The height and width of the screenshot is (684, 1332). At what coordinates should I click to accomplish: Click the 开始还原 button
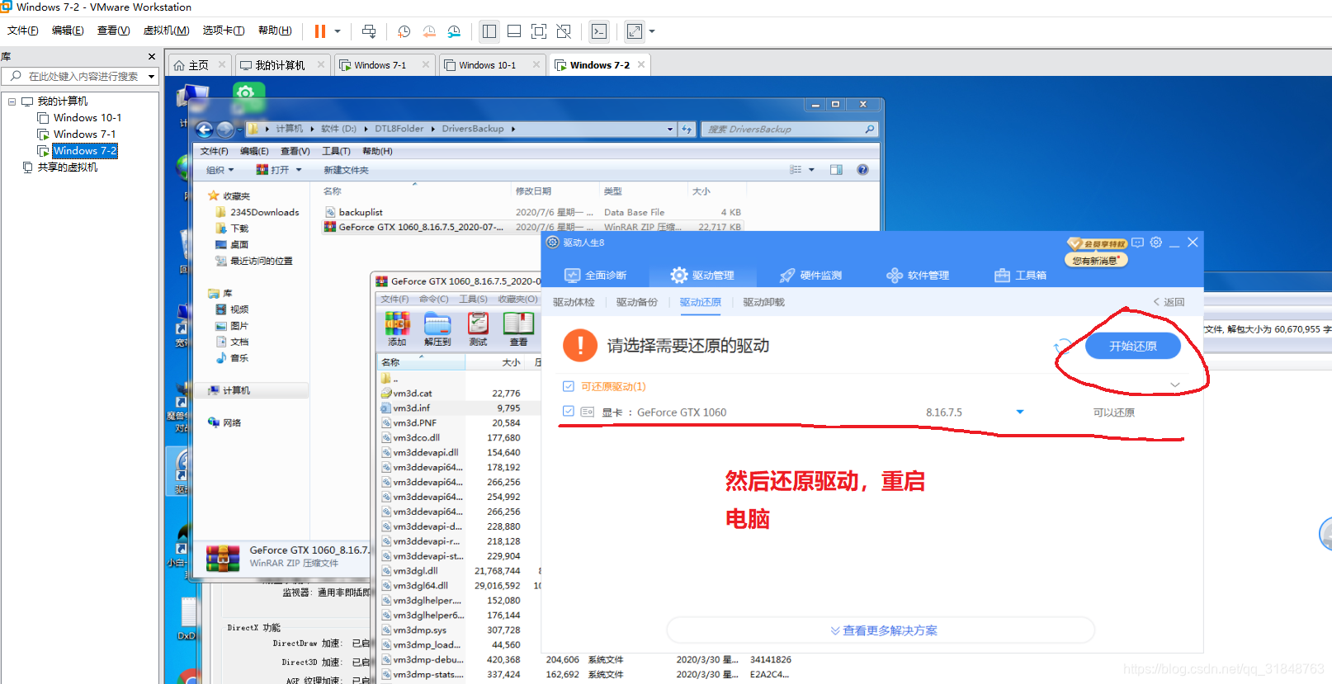pos(1133,347)
